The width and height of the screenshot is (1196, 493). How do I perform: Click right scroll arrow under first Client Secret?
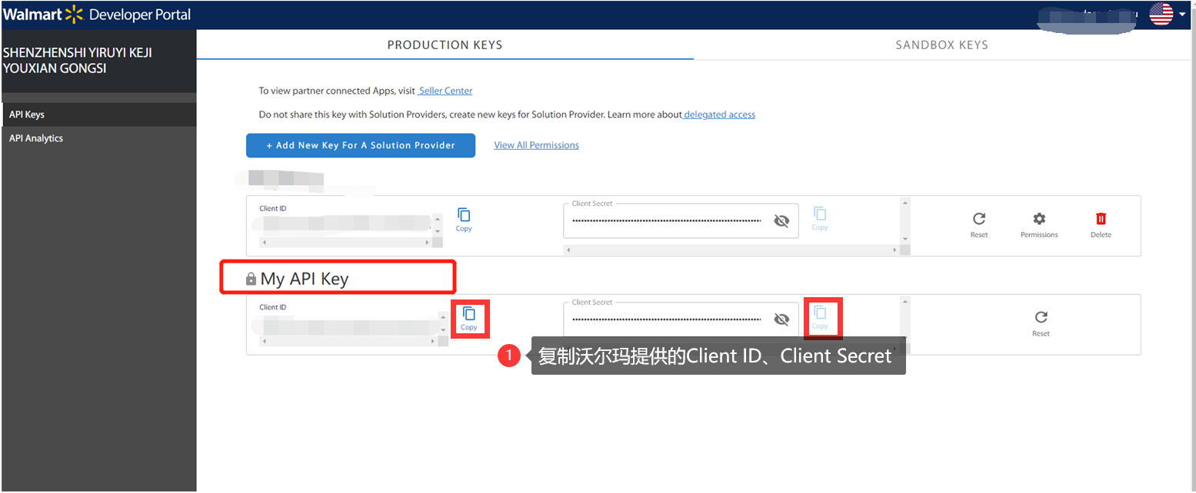pos(895,250)
